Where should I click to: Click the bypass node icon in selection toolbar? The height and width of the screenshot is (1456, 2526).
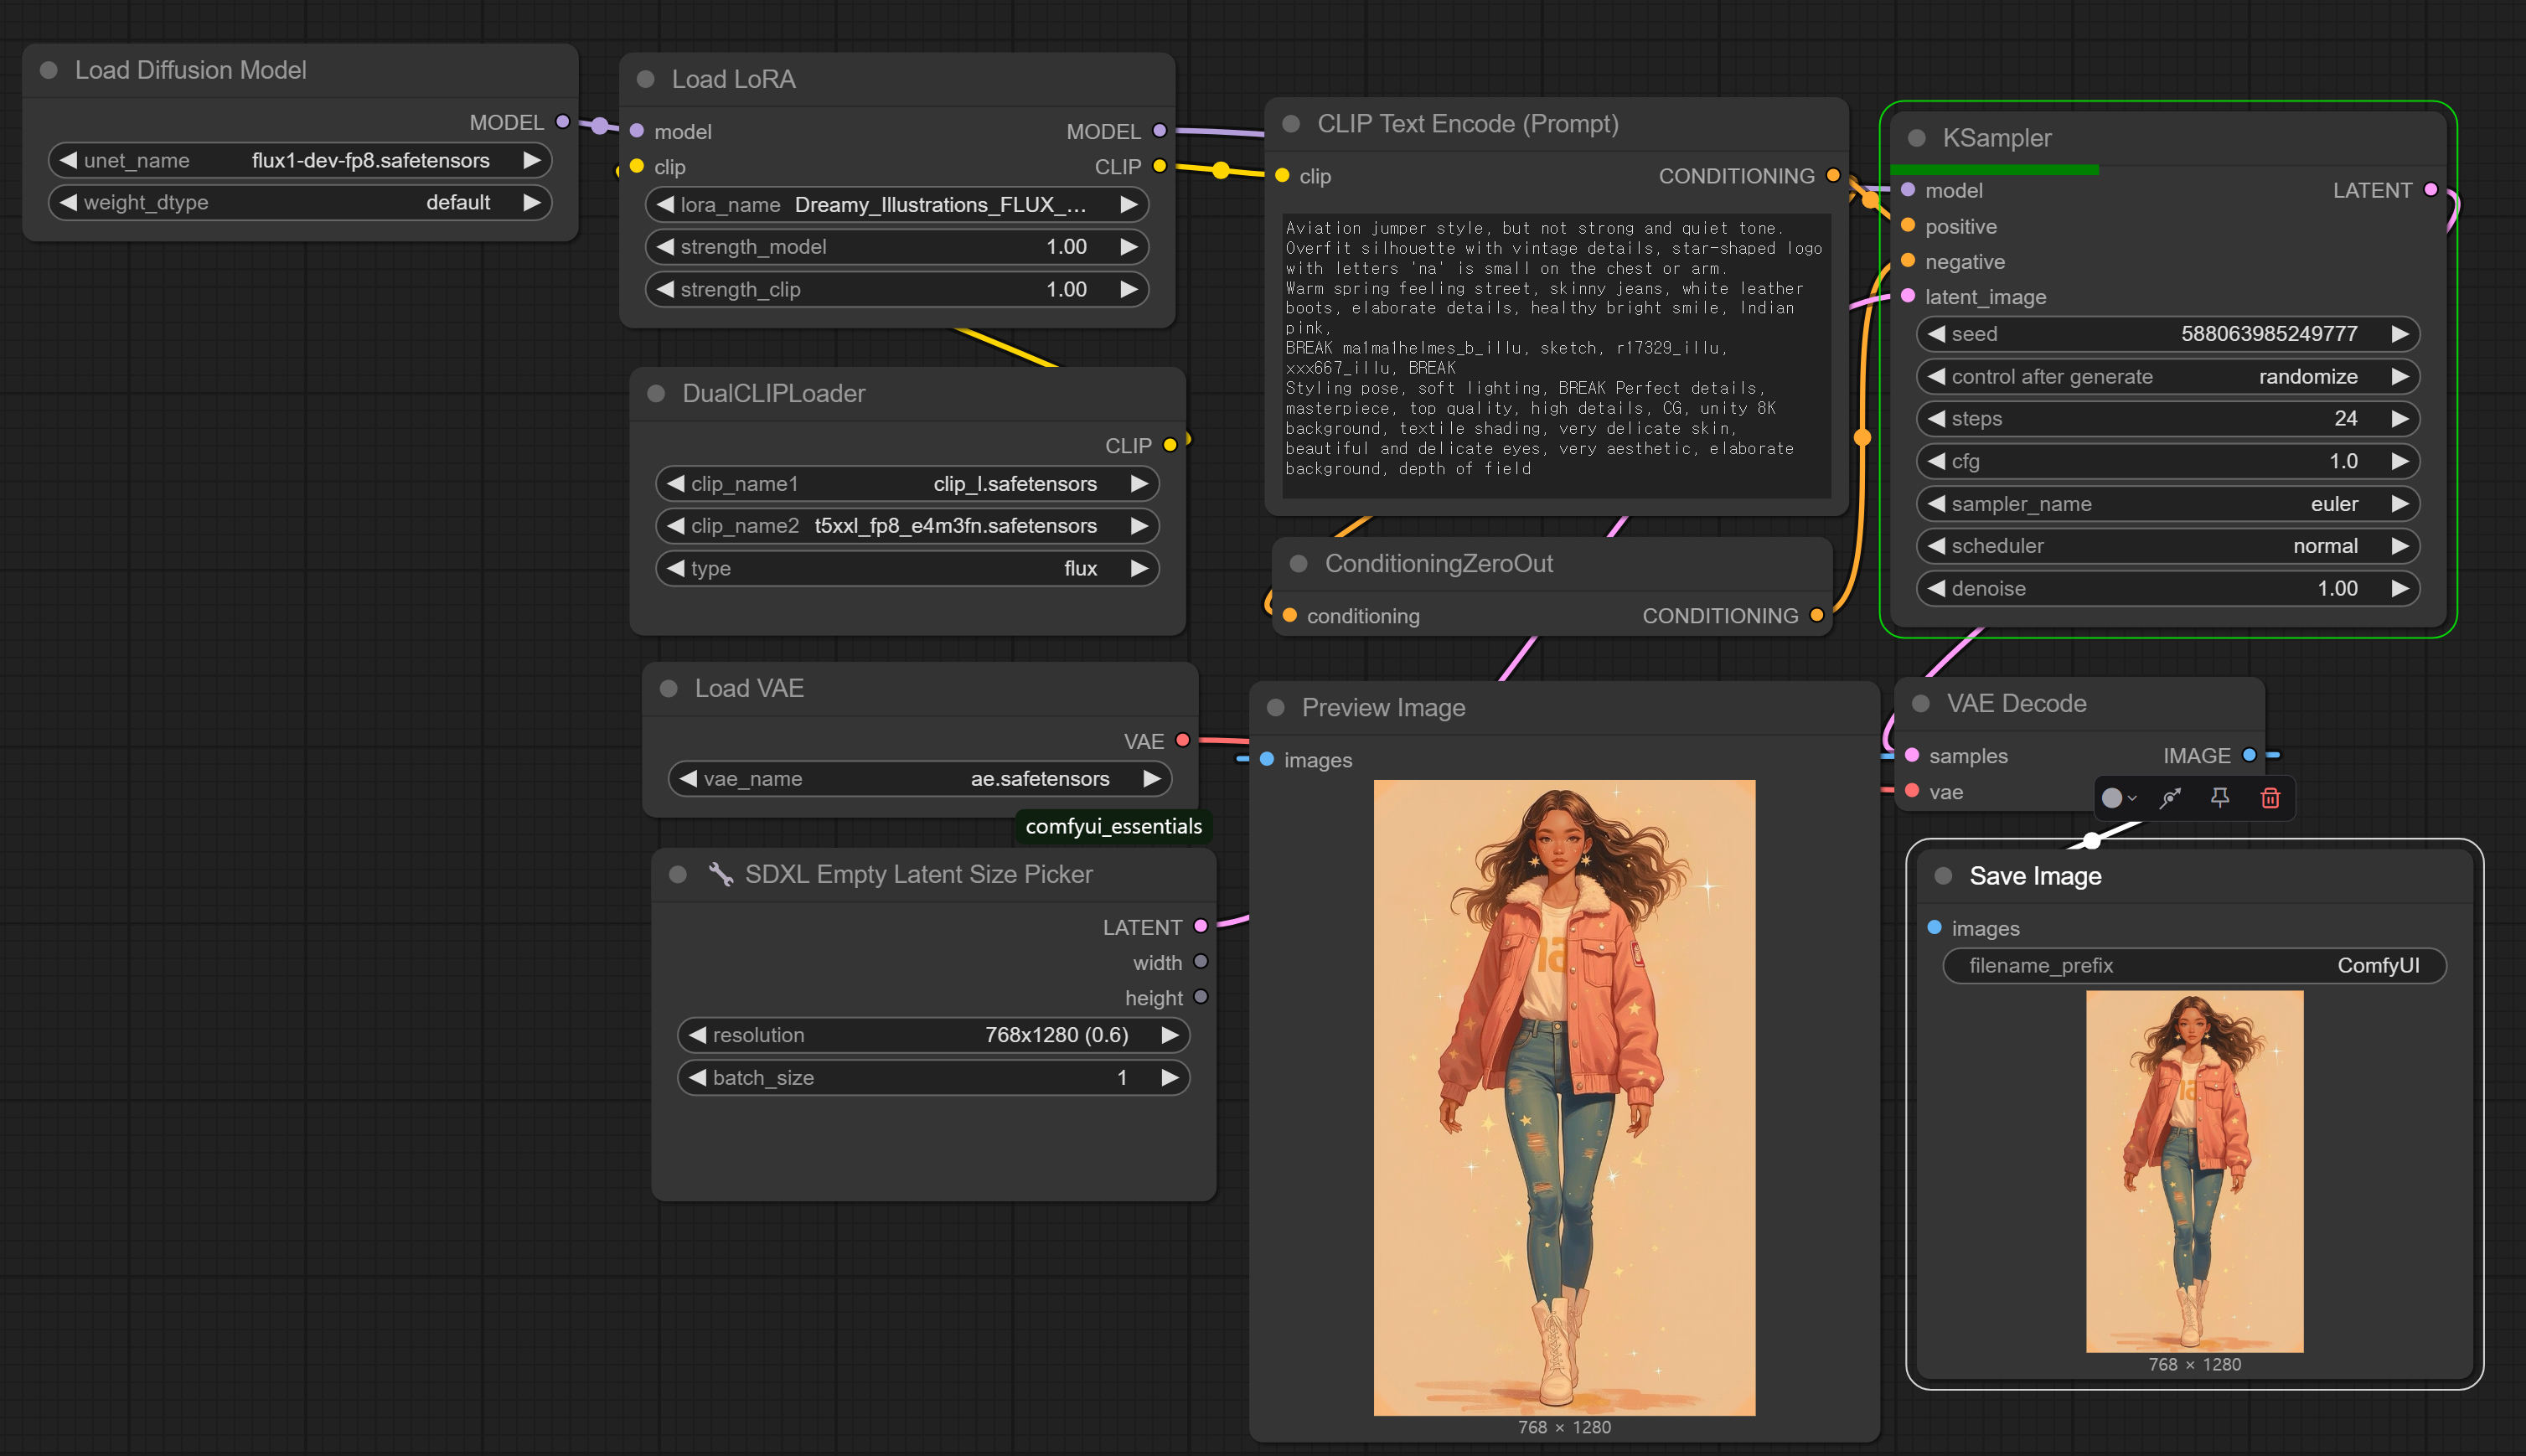pyautogui.click(x=2169, y=798)
